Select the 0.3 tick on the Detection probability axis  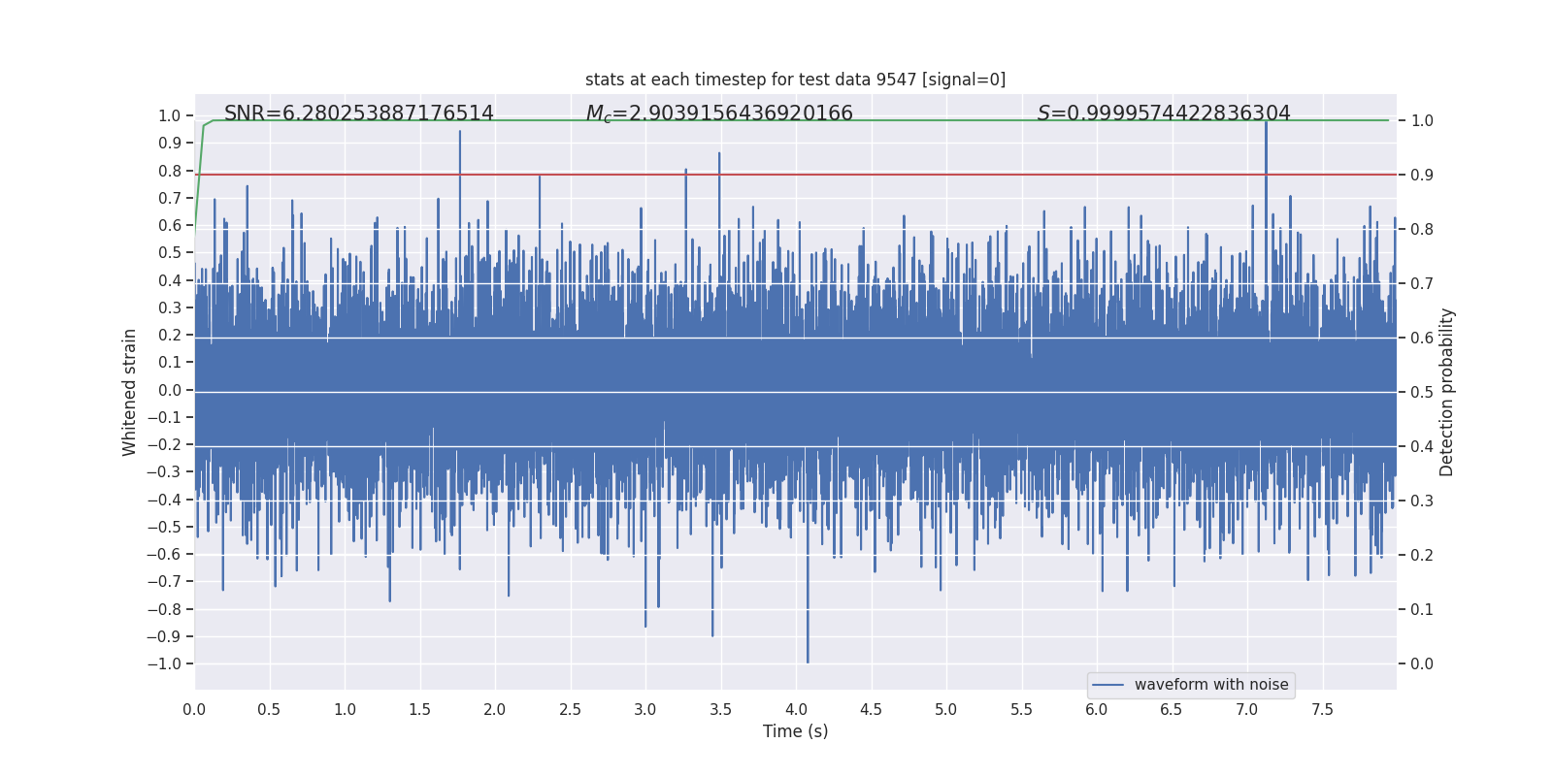click(1422, 501)
